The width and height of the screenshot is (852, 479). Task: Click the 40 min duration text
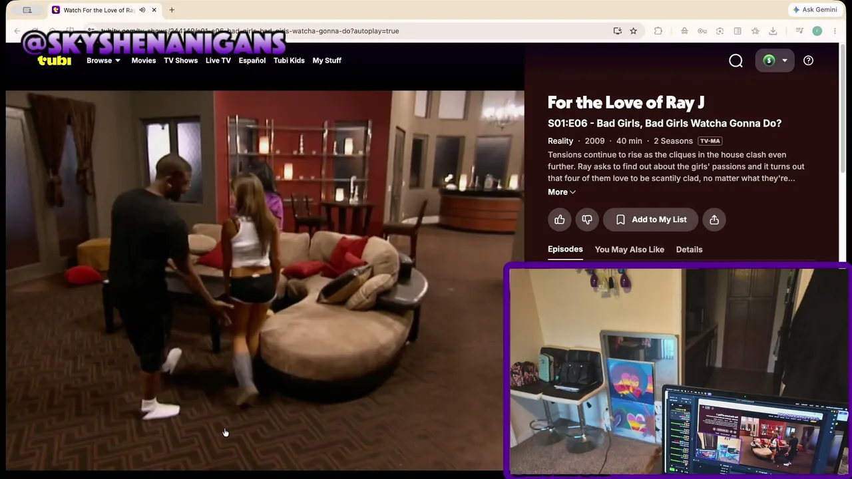629,141
